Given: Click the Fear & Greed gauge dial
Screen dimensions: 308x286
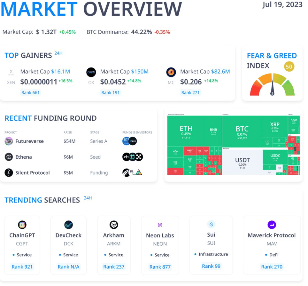Looking at the screenshot, I should (272, 84).
